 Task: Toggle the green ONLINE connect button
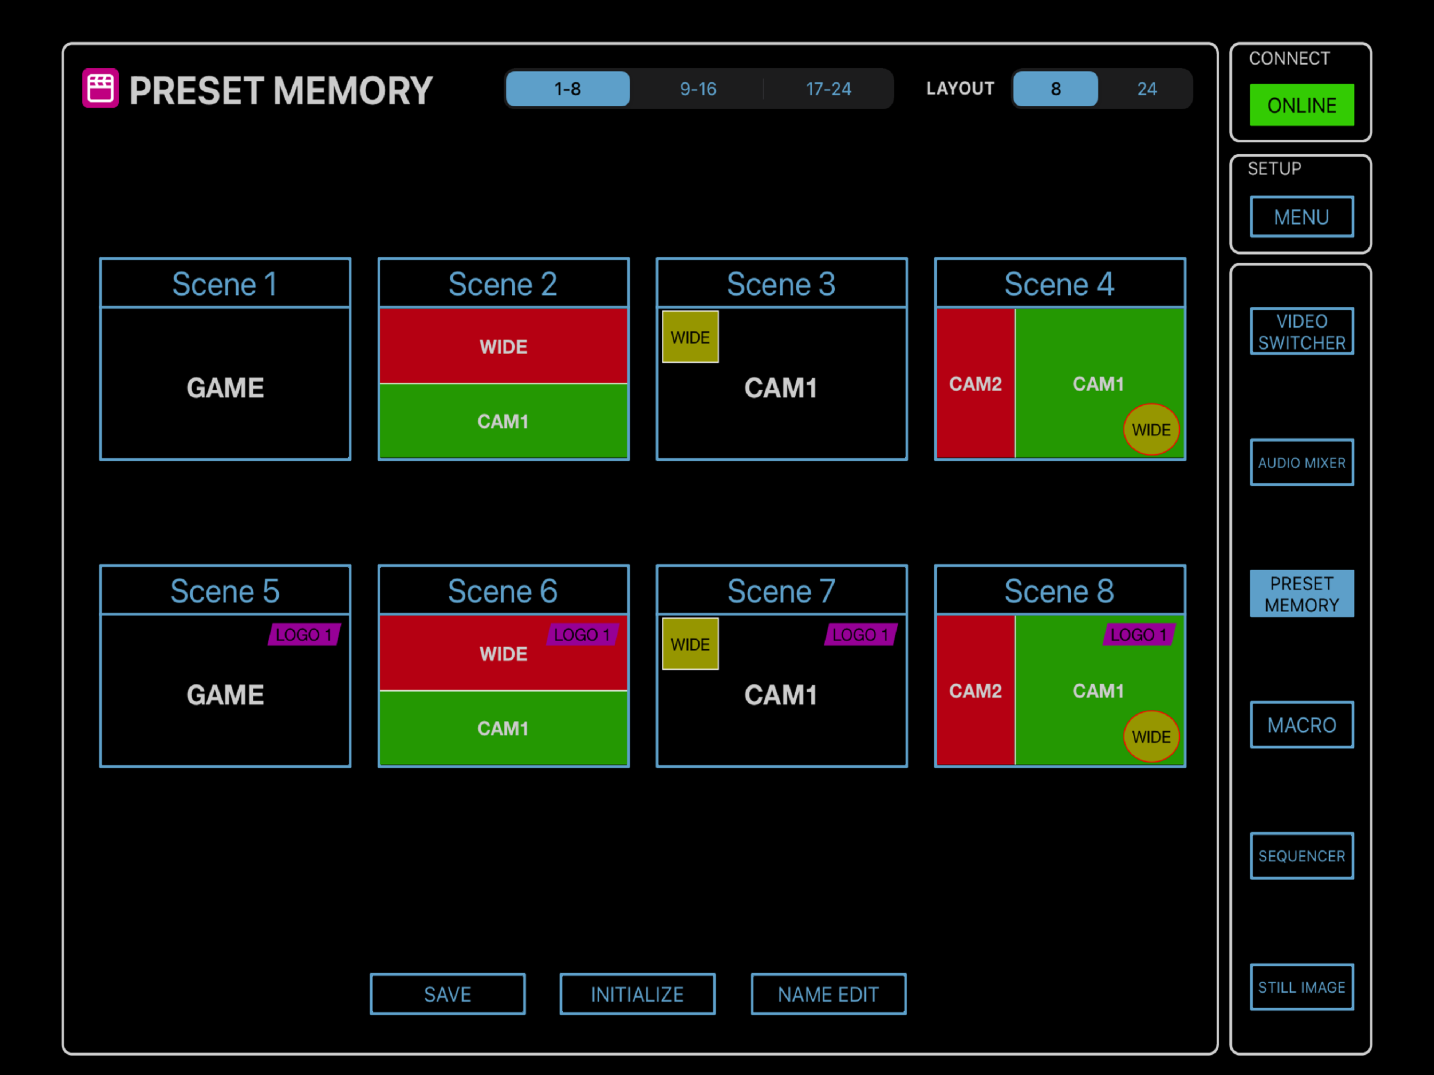pyautogui.click(x=1301, y=105)
